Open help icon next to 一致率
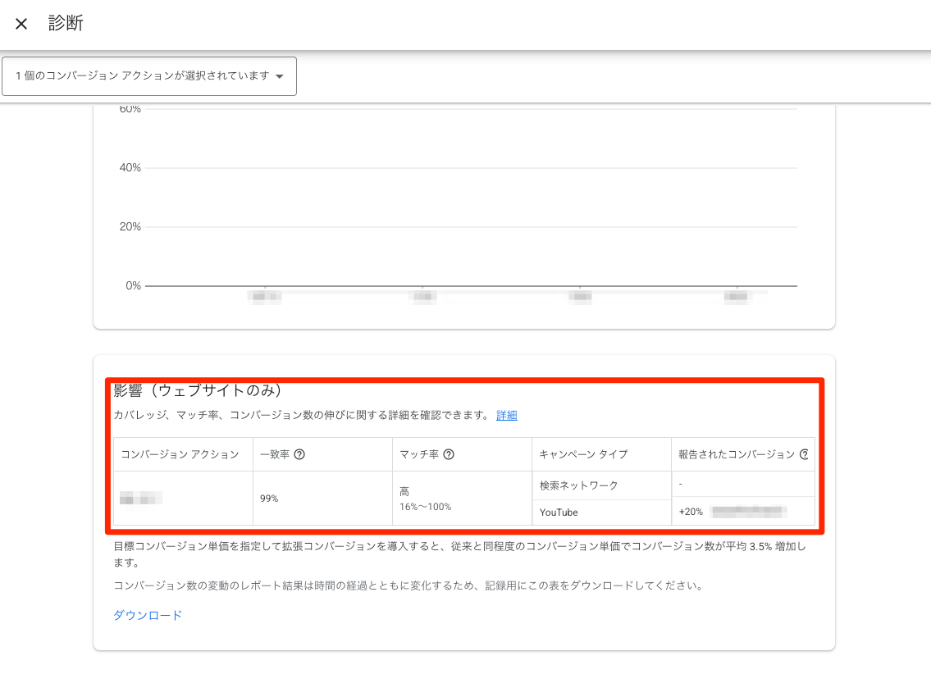Viewport: 931px width, 697px height. pos(300,454)
